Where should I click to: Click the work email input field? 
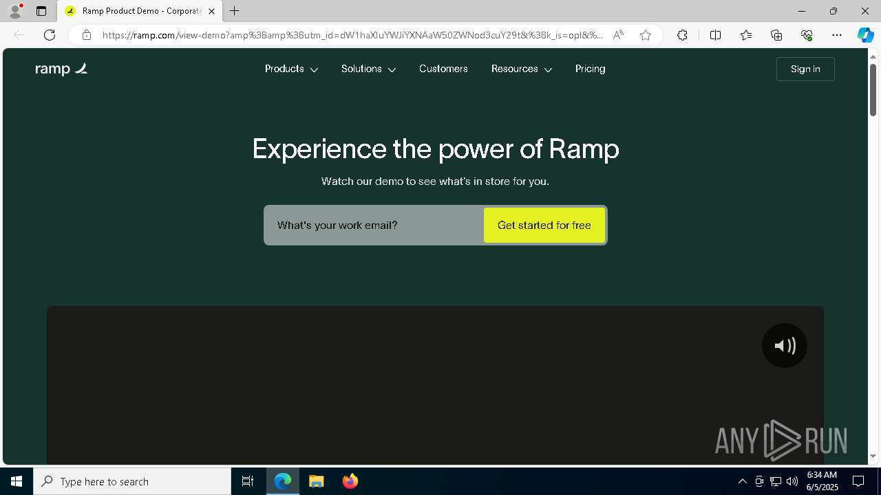pos(374,225)
